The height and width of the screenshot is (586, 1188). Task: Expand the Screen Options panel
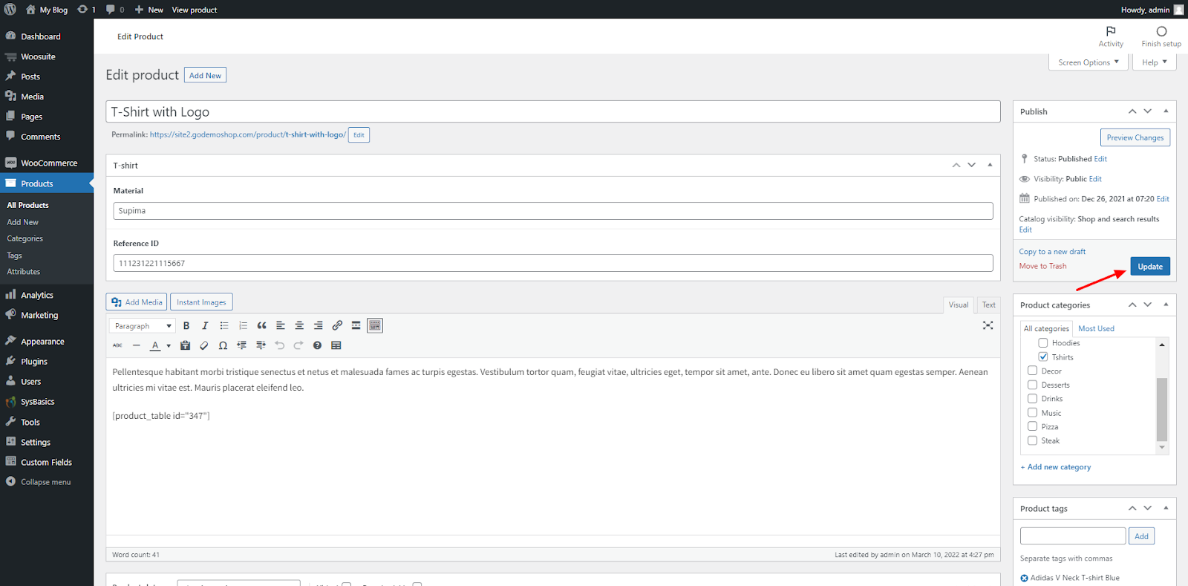pyautogui.click(x=1088, y=62)
